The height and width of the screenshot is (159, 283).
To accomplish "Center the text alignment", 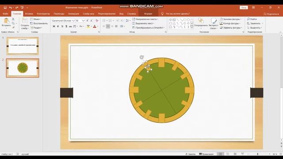I will click(x=108, y=26).
